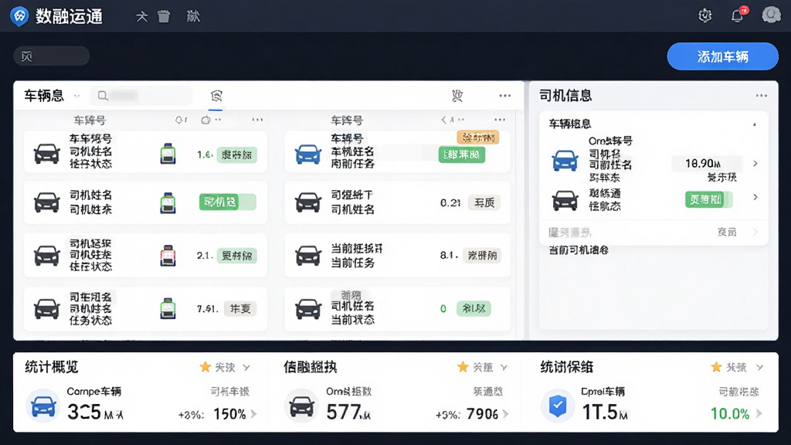The height and width of the screenshot is (445, 791).
Task: Click the orange tag on the blue car card
Action: click(x=477, y=138)
